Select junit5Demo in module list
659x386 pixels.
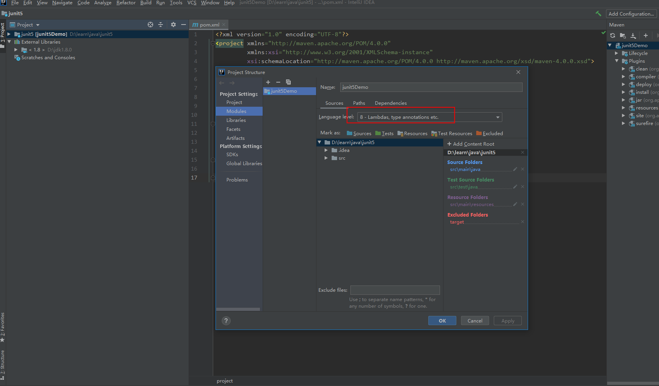[290, 91]
